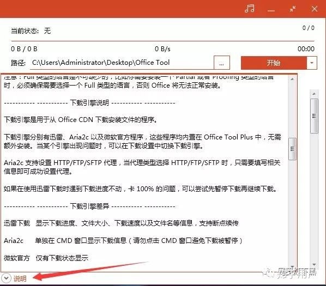Click the 00:00 elapsed time readout

coord(306,49)
